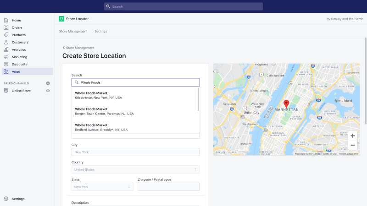
Task: Click 'by Beauty and the Nerds' text
Action: pyautogui.click(x=345, y=19)
